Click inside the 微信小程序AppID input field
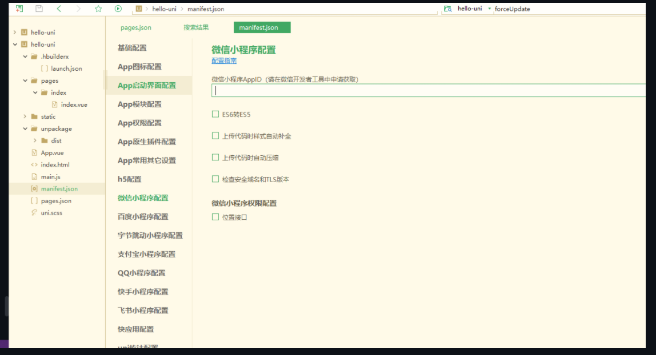The image size is (656, 355). click(343, 90)
